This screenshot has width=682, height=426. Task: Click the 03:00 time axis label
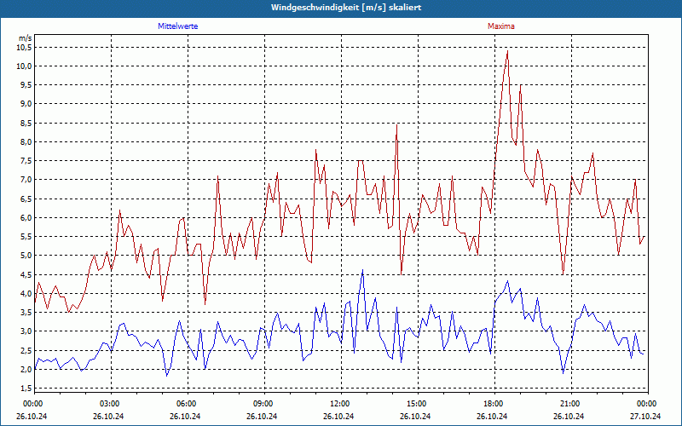(x=109, y=404)
